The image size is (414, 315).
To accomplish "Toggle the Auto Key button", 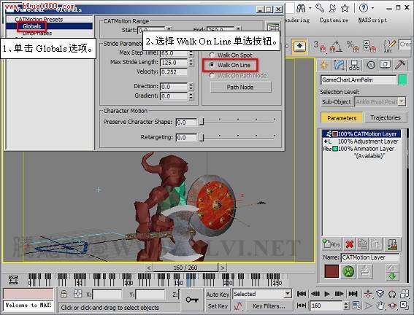I will pos(218,295).
